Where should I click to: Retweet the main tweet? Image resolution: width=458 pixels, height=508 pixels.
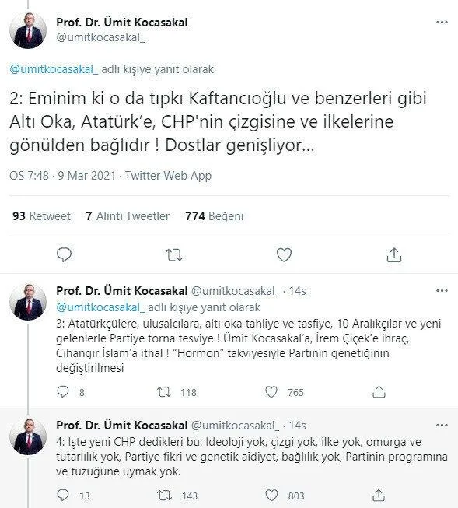(174, 255)
